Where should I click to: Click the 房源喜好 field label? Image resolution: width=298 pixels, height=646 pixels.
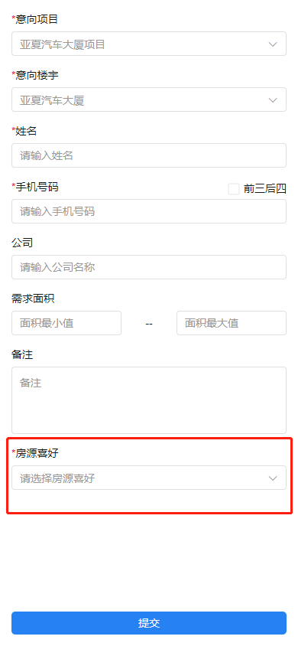click(37, 454)
